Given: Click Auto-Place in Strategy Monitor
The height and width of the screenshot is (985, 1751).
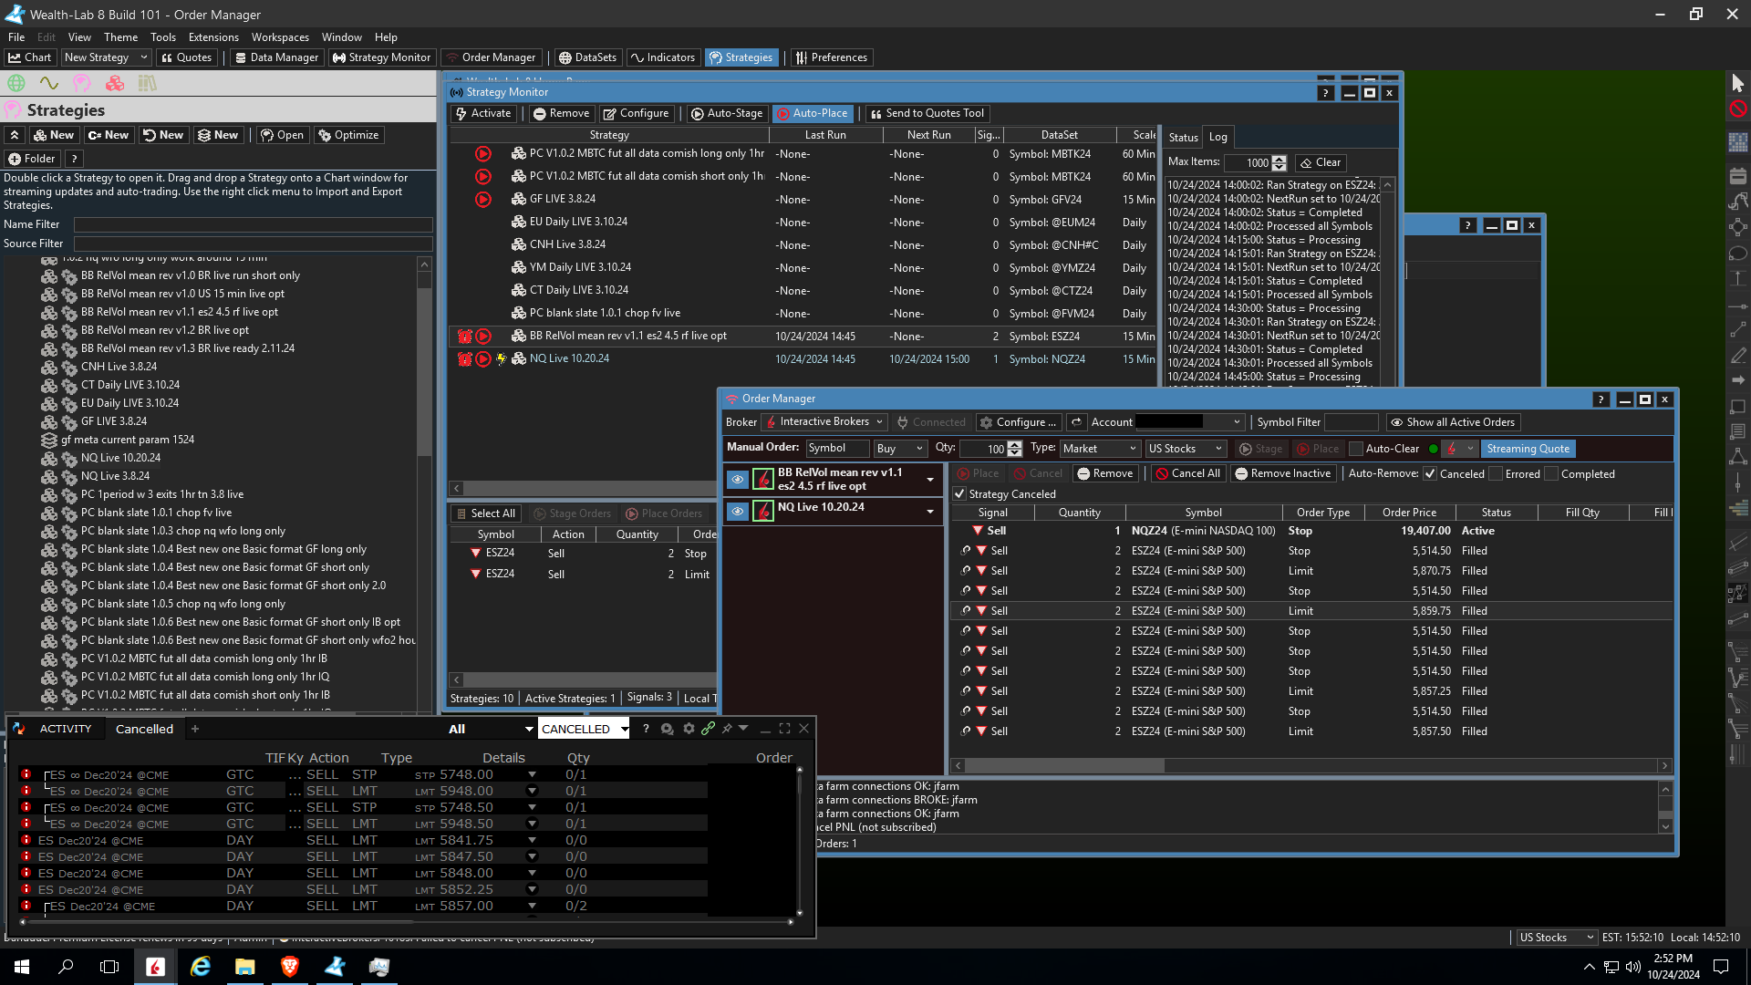Looking at the screenshot, I should click(x=812, y=113).
